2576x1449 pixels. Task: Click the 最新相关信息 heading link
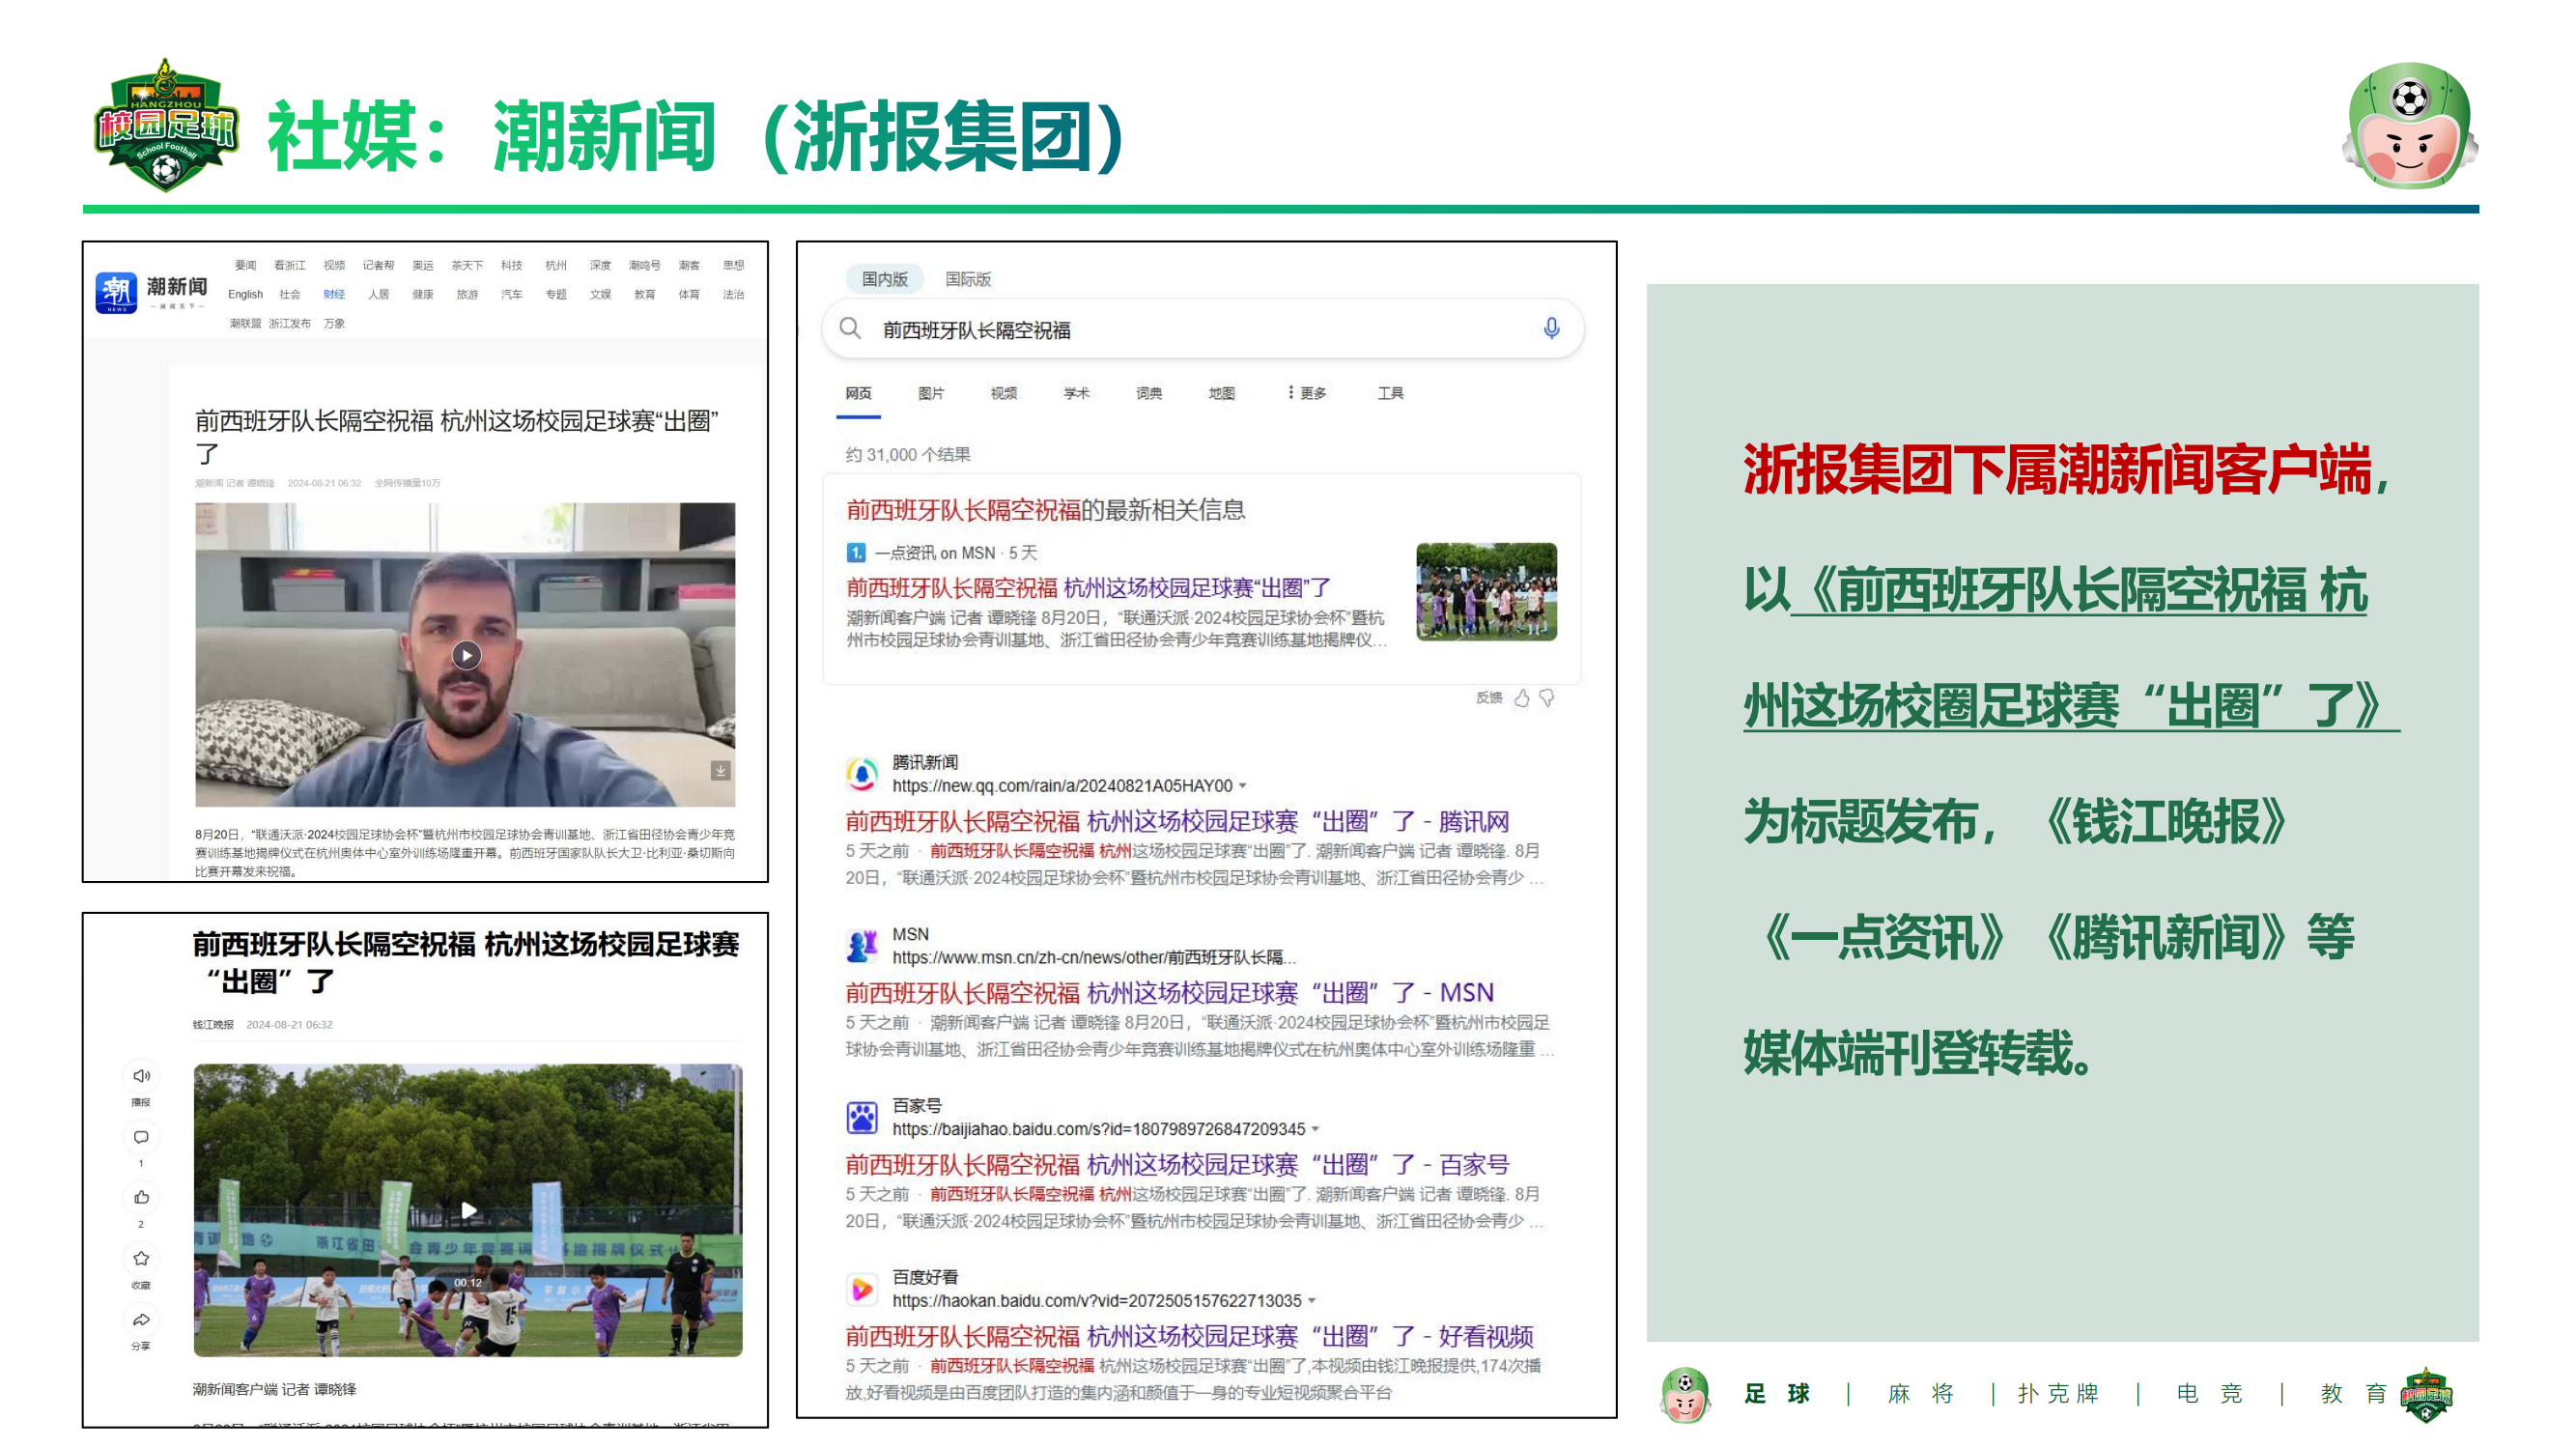pyautogui.click(x=1045, y=509)
